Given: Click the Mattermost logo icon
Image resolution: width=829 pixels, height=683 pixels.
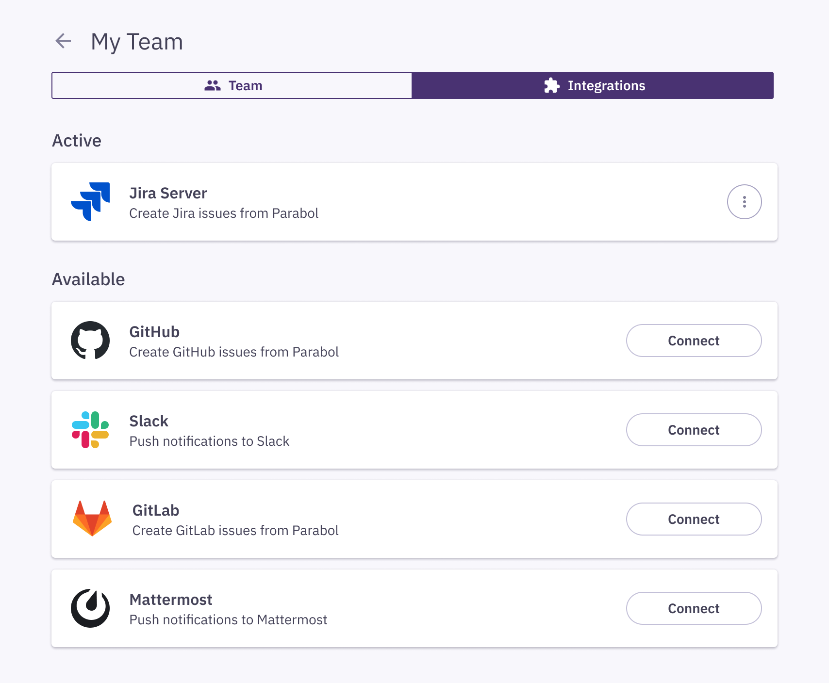Looking at the screenshot, I should pos(90,608).
